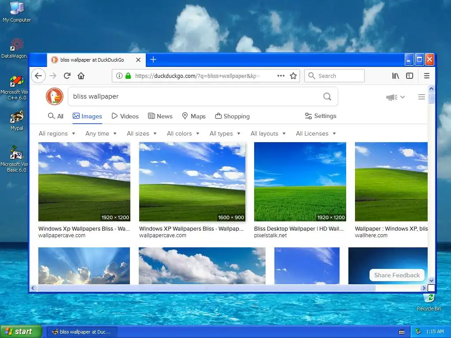This screenshot has height=338, width=451.
Task: Open search Settings
Action: click(x=321, y=116)
